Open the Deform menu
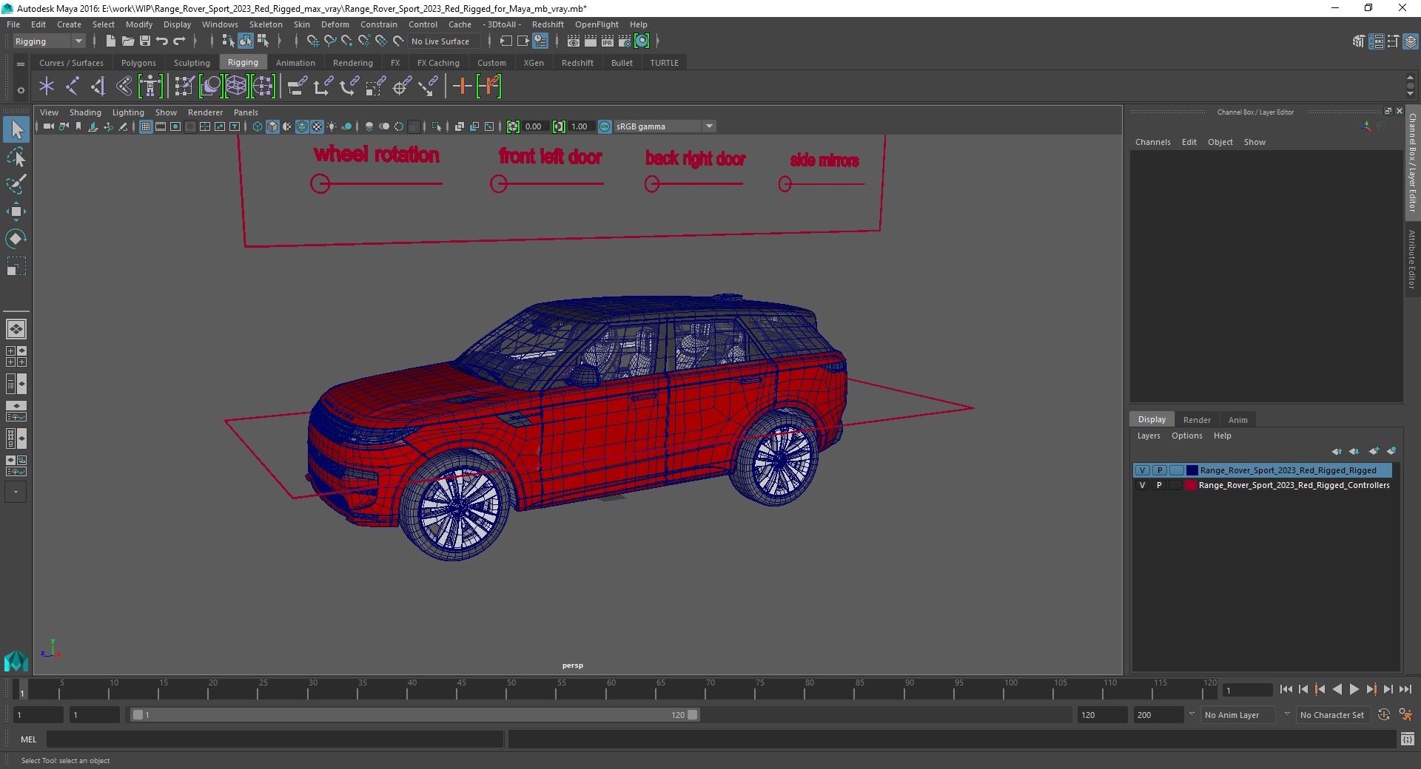The image size is (1421, 769). (x=335, y=24)
